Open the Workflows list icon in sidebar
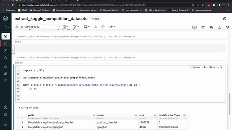The width and height of the screenshot is (232, 130). (x=6, y=81)
